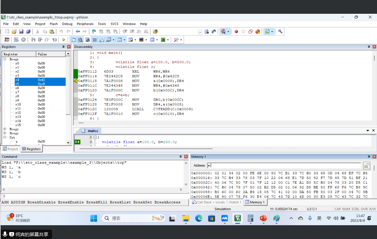This screenshot has width=377, height=239.
Task: Click the Find in Files icon
Action: click(x=155, y=32)
